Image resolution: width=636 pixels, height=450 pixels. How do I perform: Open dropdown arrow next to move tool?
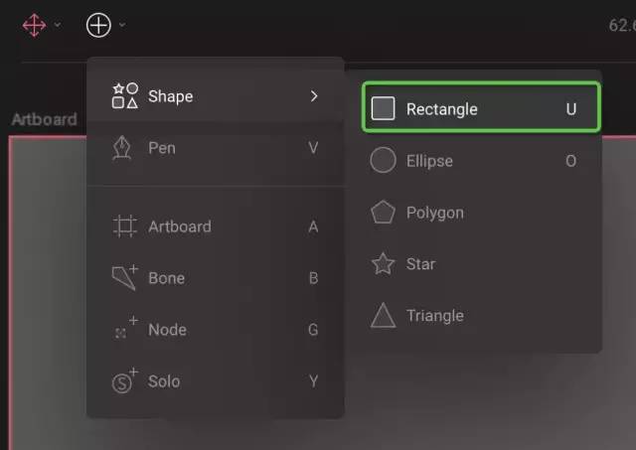pos(58,25)
